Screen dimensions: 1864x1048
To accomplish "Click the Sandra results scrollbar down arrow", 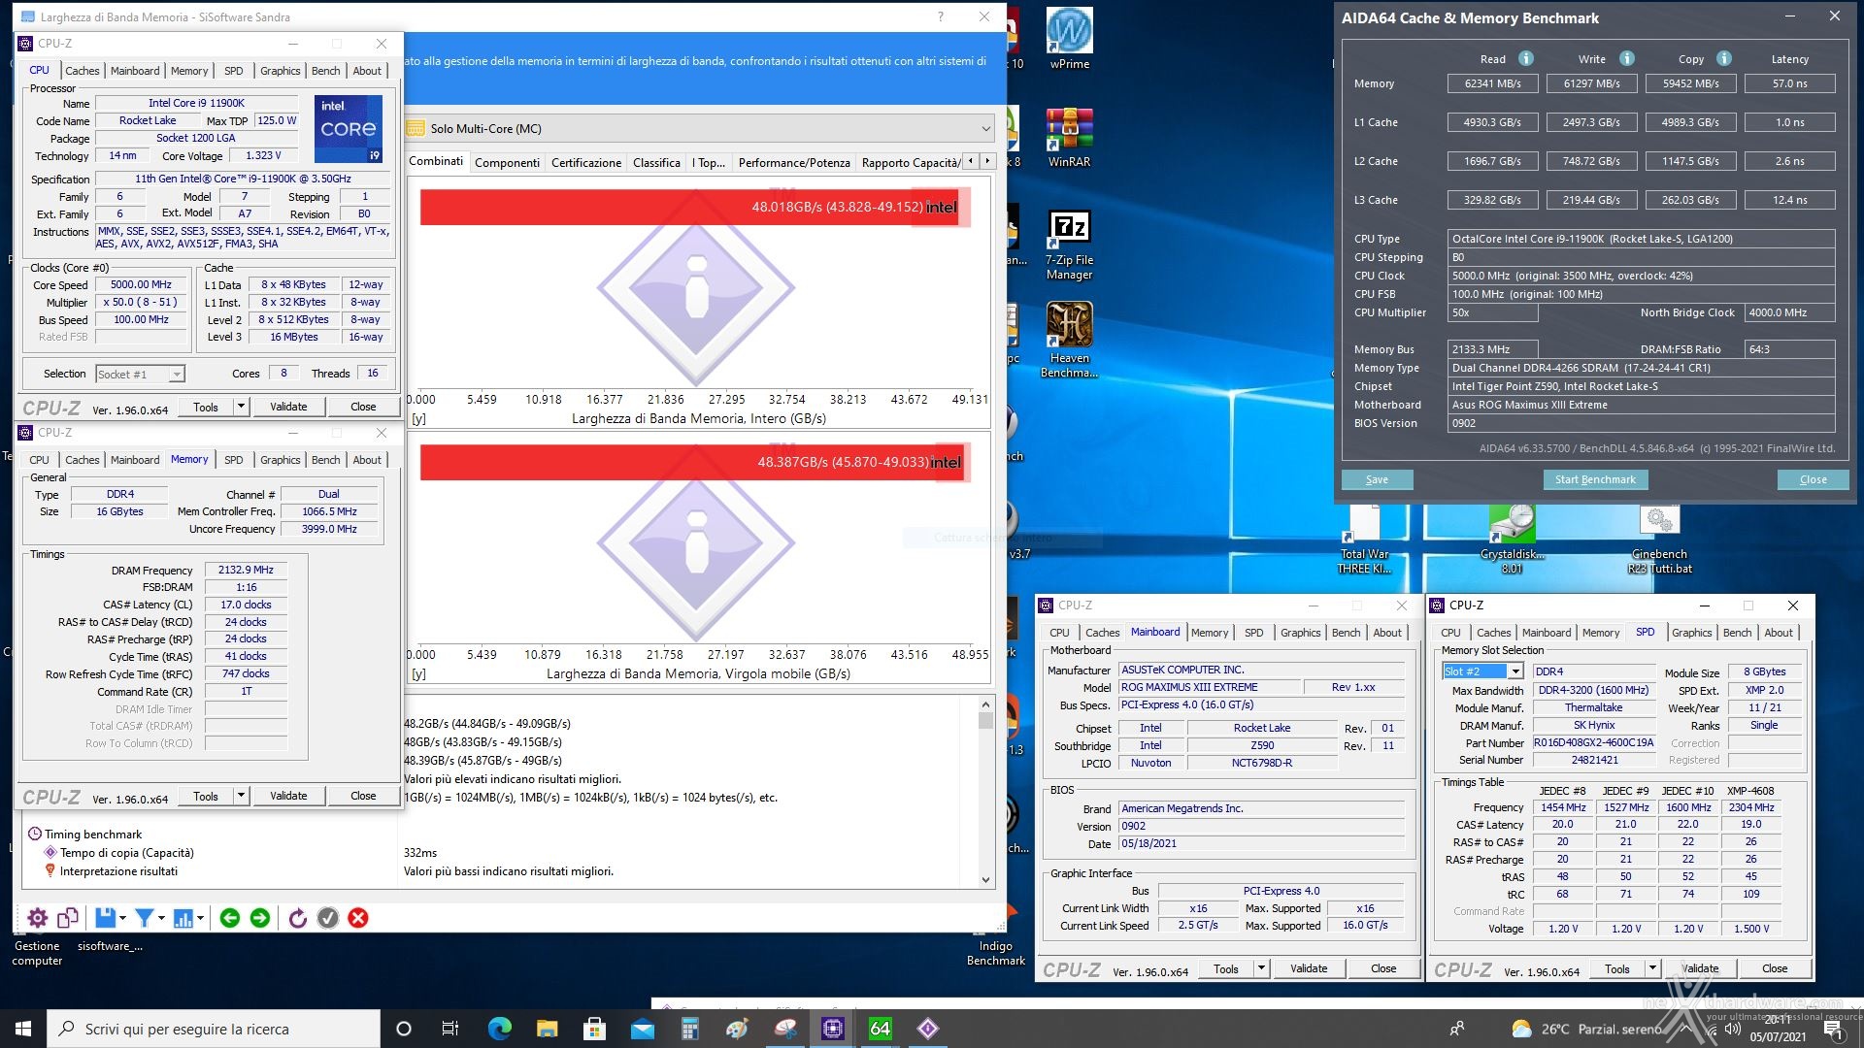I will (x=985, y=880).
